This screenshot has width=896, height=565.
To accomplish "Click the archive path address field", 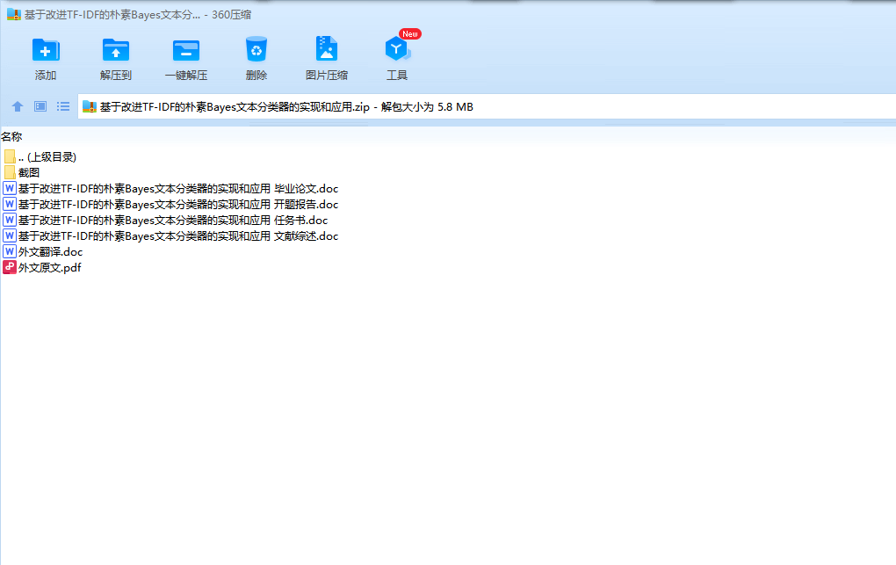I will pyautogui.click(x=487, y=106).
